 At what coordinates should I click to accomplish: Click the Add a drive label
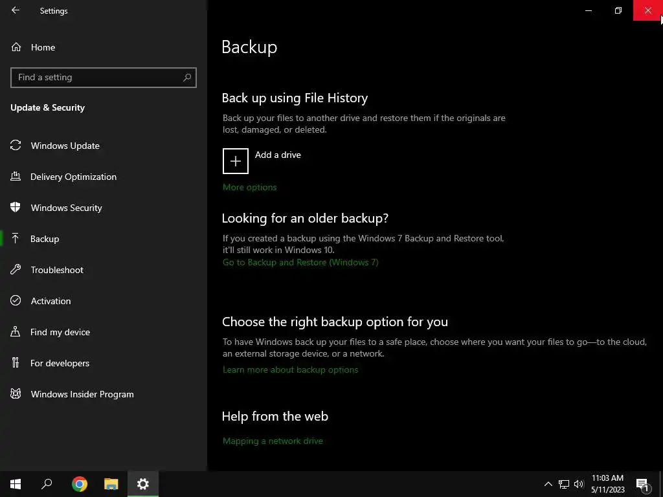[x=278, y=155]
